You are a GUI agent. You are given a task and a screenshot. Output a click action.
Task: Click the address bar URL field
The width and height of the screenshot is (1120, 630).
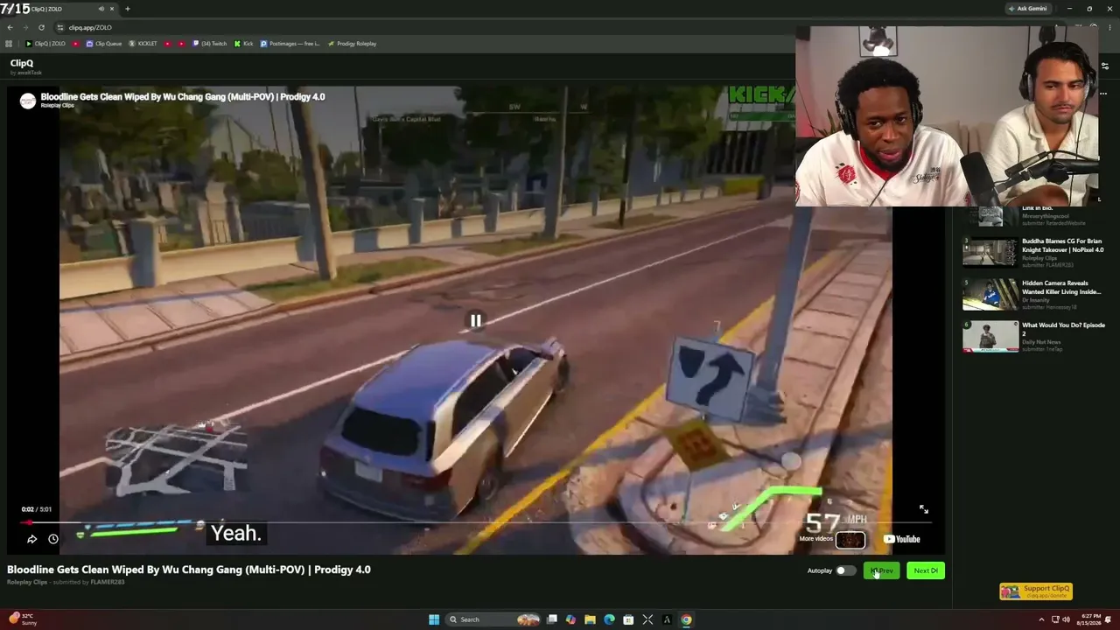420,27
